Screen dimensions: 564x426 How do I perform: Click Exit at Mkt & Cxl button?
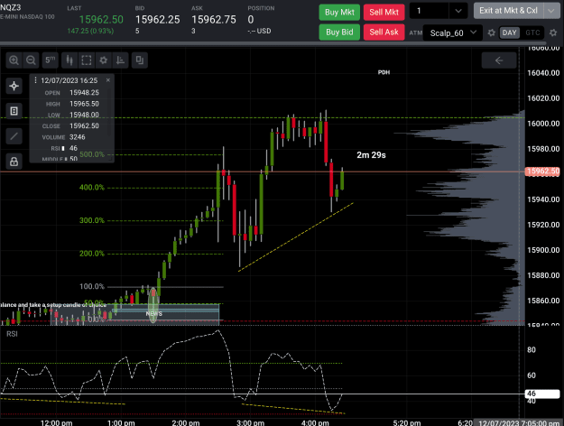click(509, 11)
